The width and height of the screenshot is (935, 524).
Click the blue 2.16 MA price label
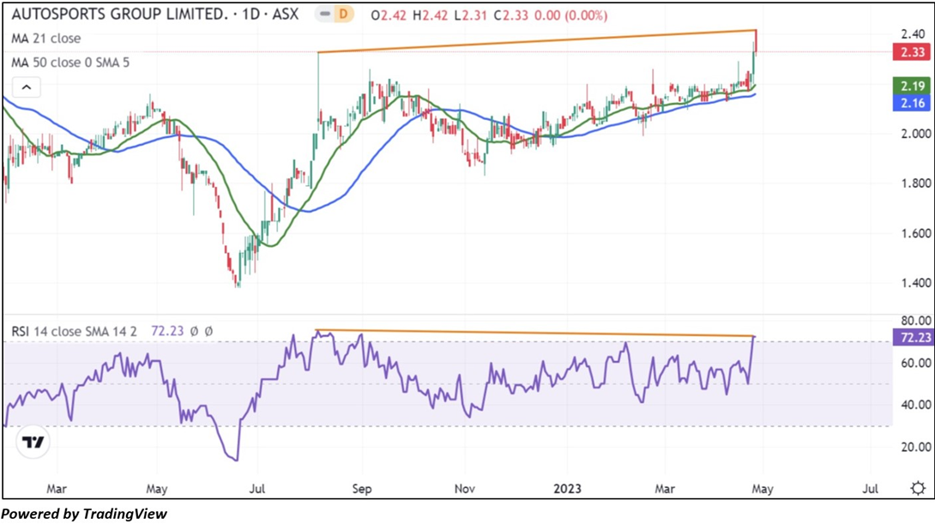[x=912, y=103]
